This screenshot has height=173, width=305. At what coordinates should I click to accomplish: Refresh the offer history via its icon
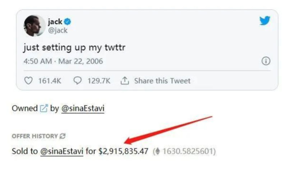pos(63,136)
